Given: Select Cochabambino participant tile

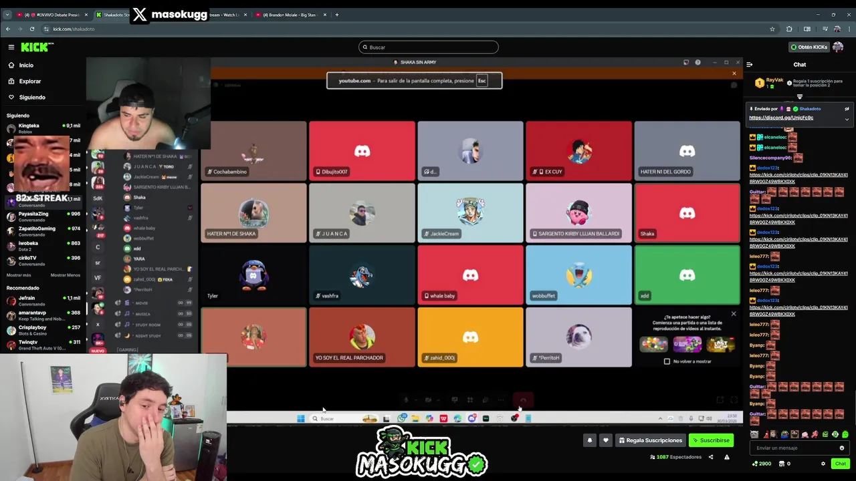Looking at the screenshot, I should [253, 151].
